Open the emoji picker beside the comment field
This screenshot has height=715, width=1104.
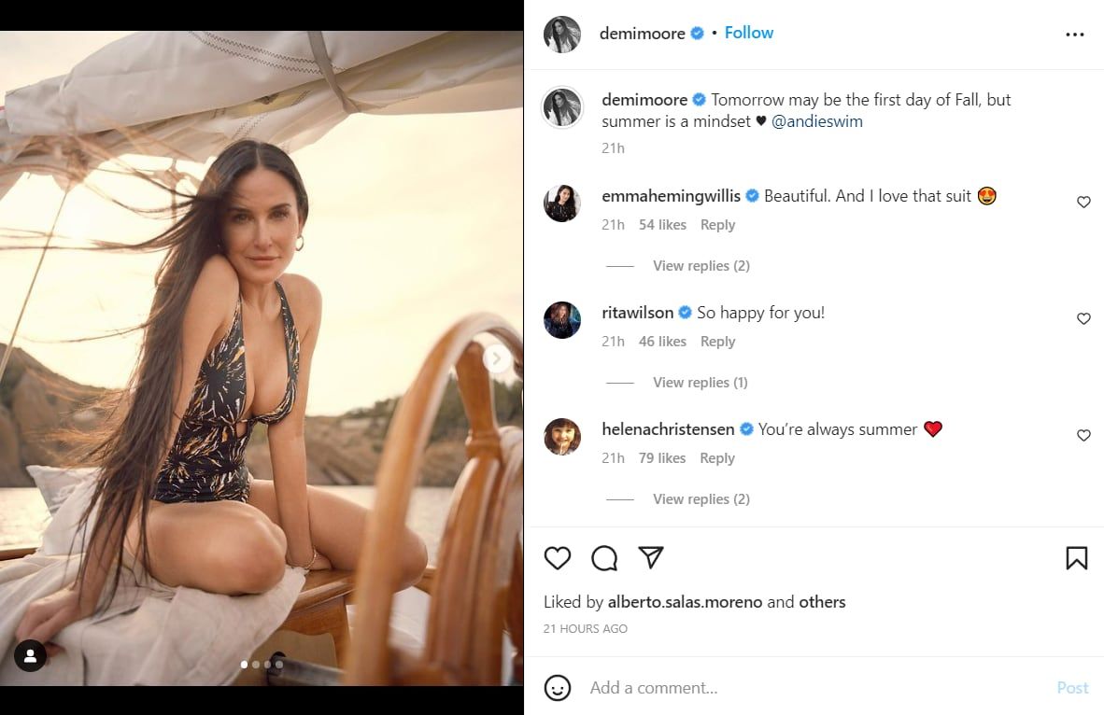559,687
